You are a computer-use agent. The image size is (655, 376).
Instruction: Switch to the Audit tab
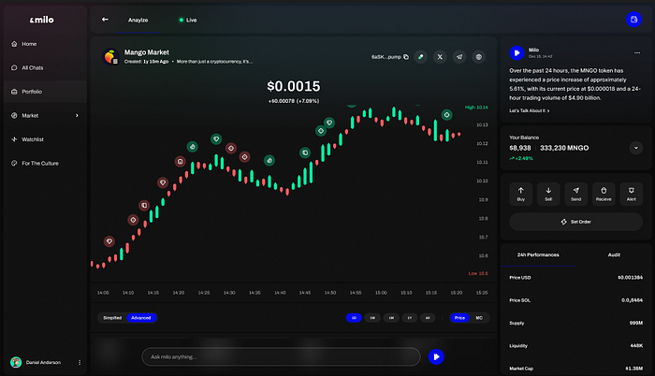point(614,253)
